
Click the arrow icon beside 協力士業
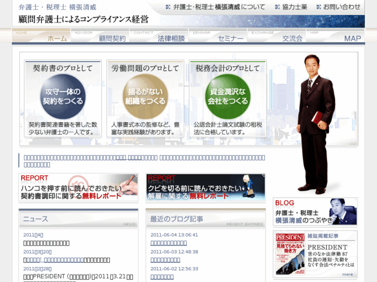point(277,7)
